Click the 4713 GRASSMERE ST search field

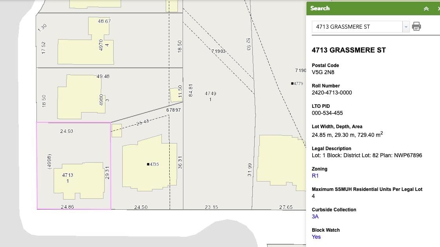point(357,27)
